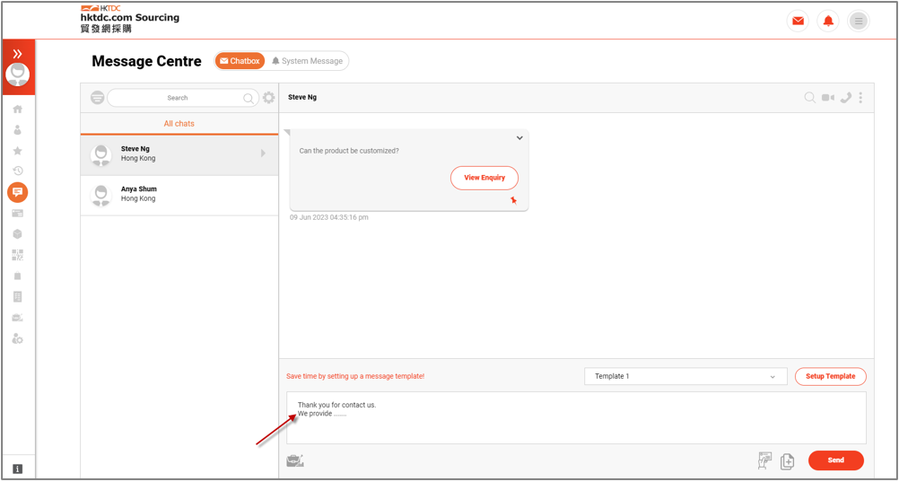Click the filter icon beside chat search
The width and height of the screenshot is (899, 482).
pyautogui.click(x=98, y=98)
